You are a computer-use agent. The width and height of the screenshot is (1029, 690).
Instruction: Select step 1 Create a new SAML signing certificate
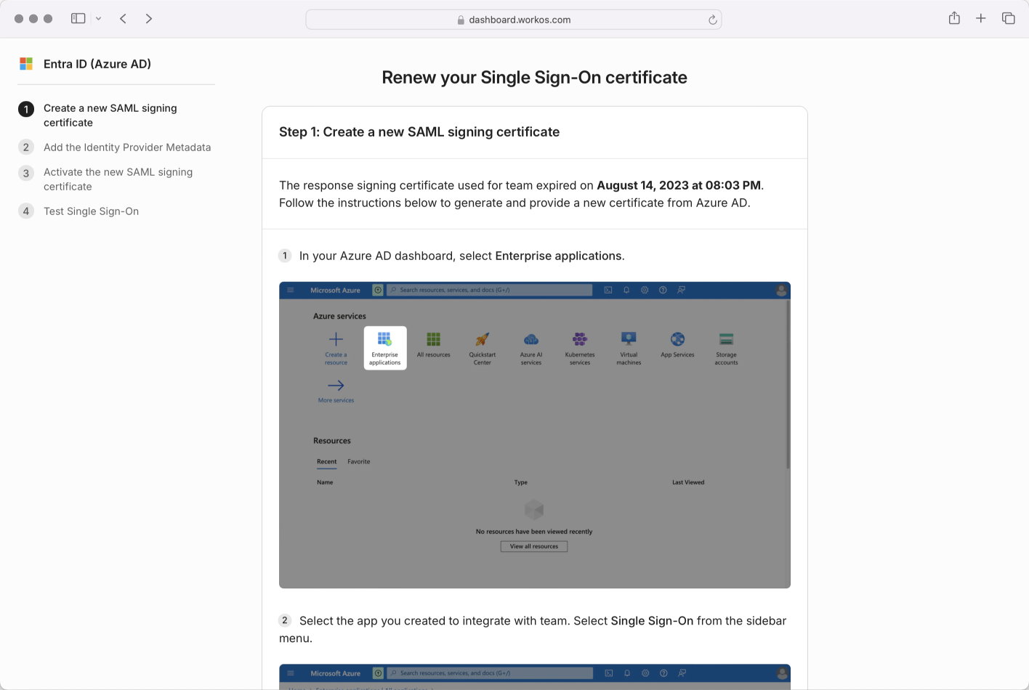click(x=110, y=115)
